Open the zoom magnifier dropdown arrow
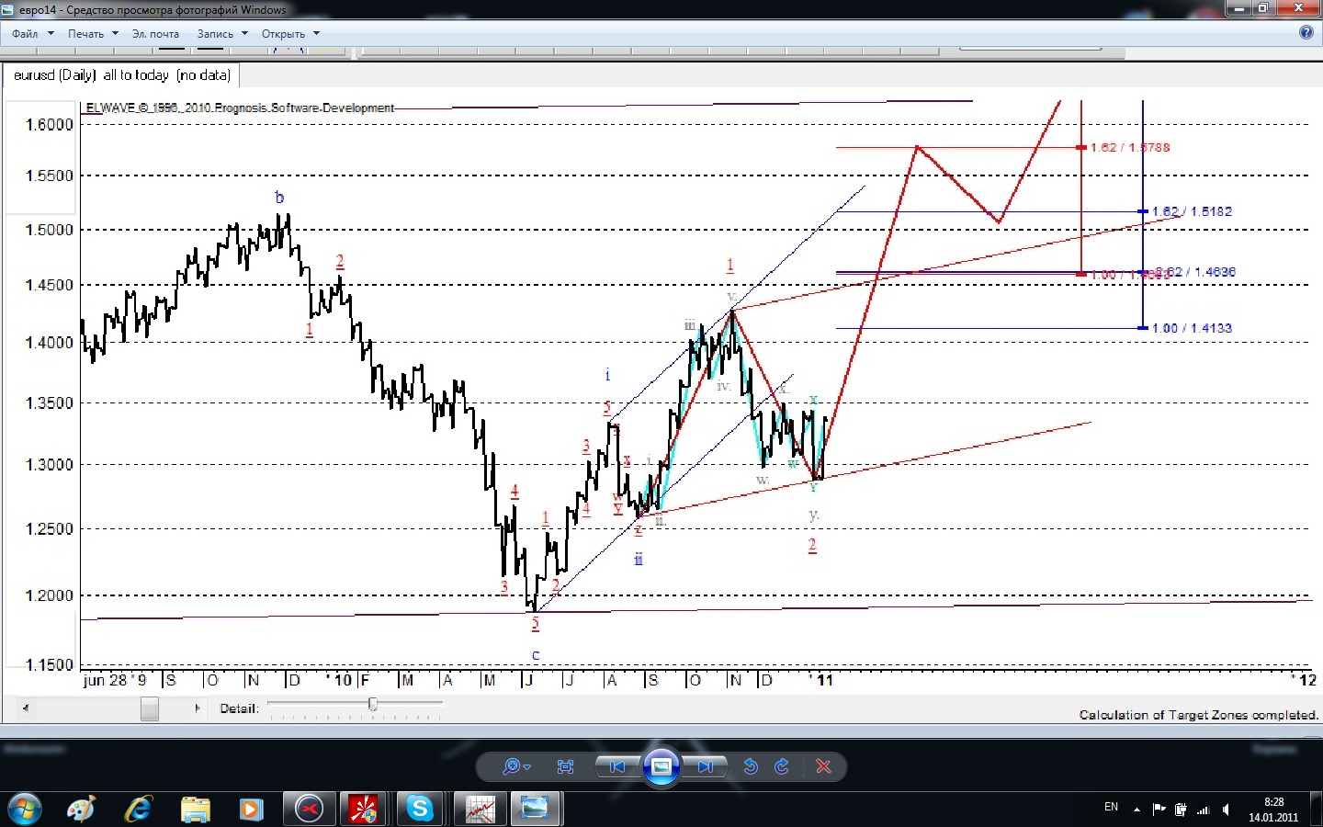The width and height of the screenshot is (1323, 827). point(527,767)
